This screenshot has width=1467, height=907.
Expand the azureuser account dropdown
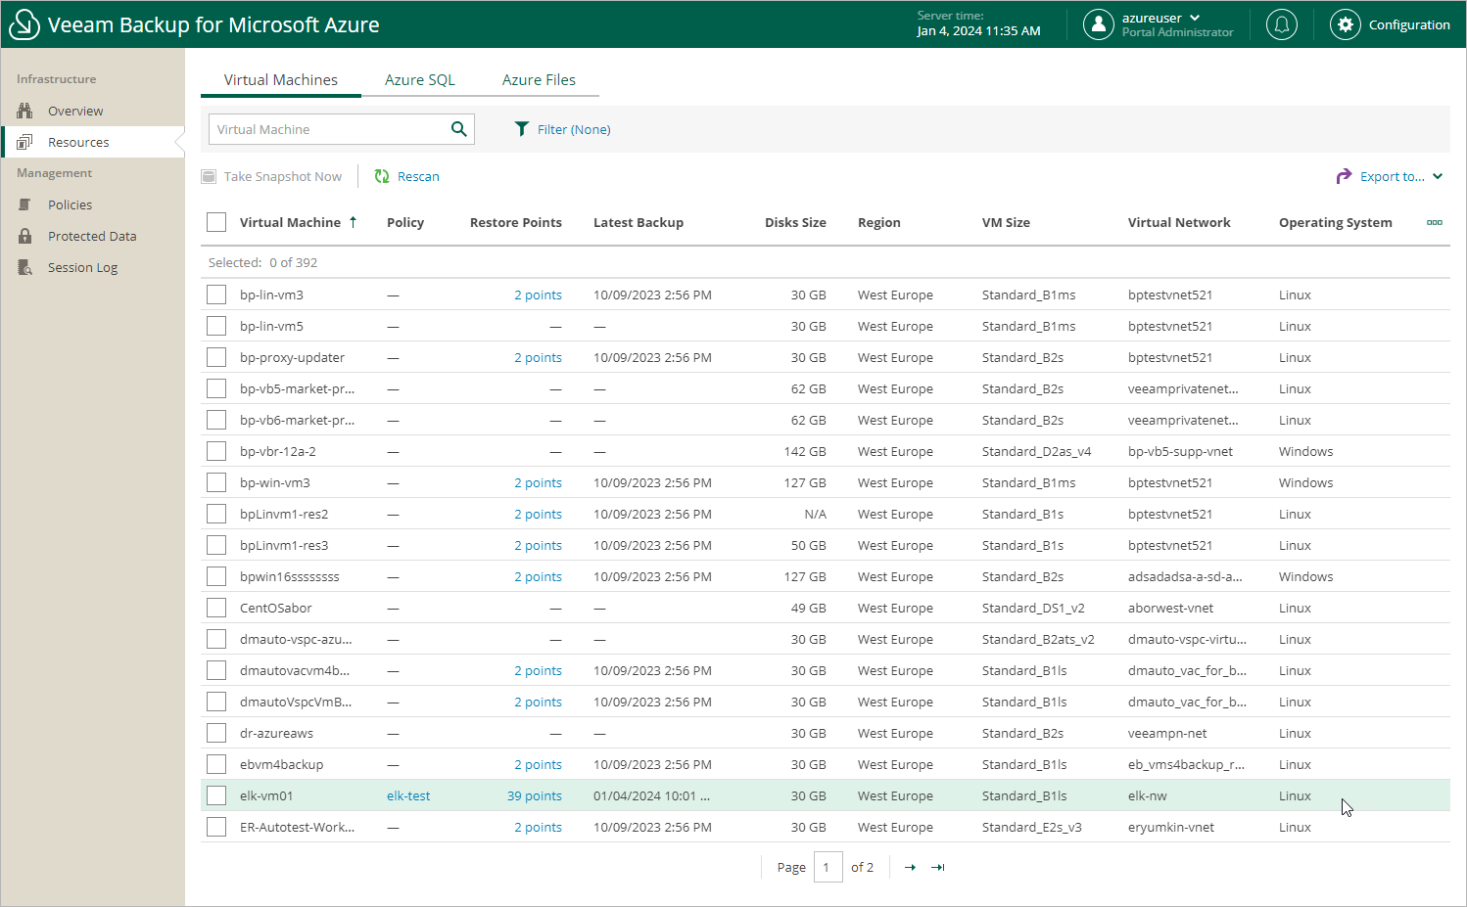tap(1195, 18)
